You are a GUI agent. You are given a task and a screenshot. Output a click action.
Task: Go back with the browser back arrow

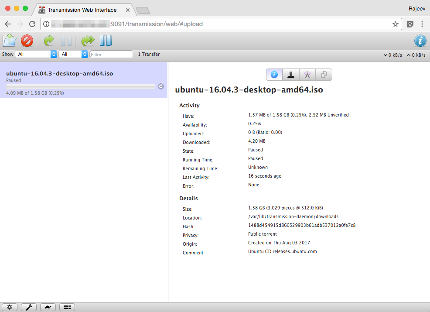coord(8,24)
